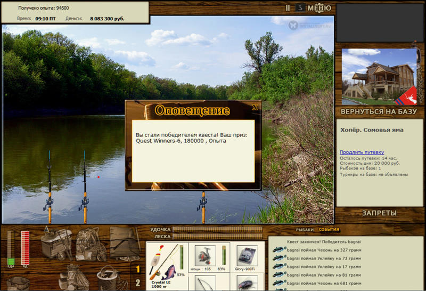Select rod slot number 1
This screenshot has height=291, width=426.
click(x=138, y=269)
